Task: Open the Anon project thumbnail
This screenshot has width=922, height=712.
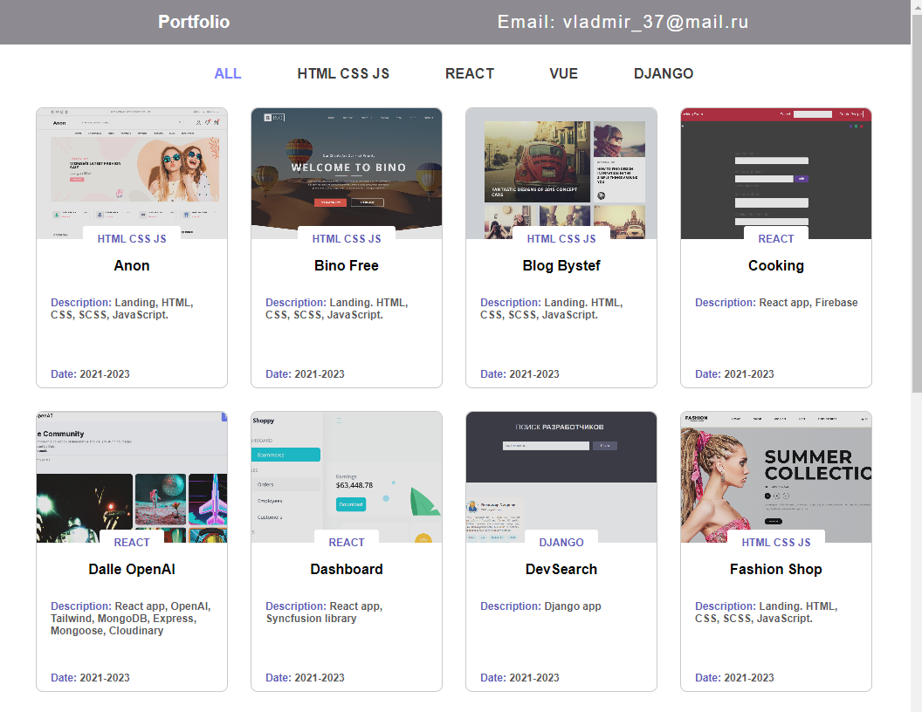Action: pyautogui.click(x=132, y=174)
